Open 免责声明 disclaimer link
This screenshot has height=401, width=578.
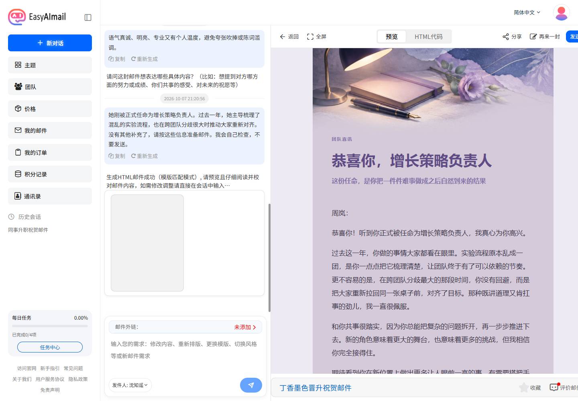coord(50,390)
